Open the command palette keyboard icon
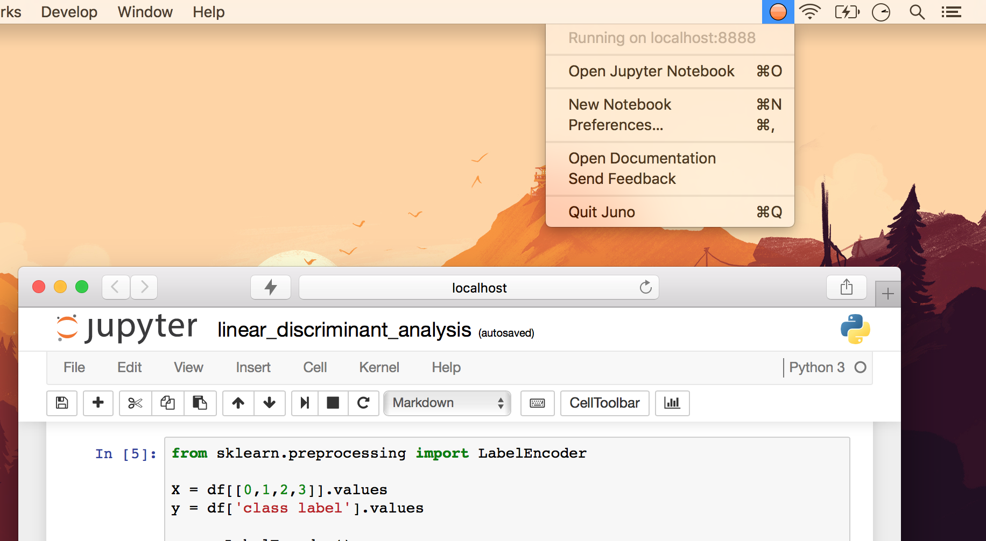The image size is (986, 541). tap(537, 403)
